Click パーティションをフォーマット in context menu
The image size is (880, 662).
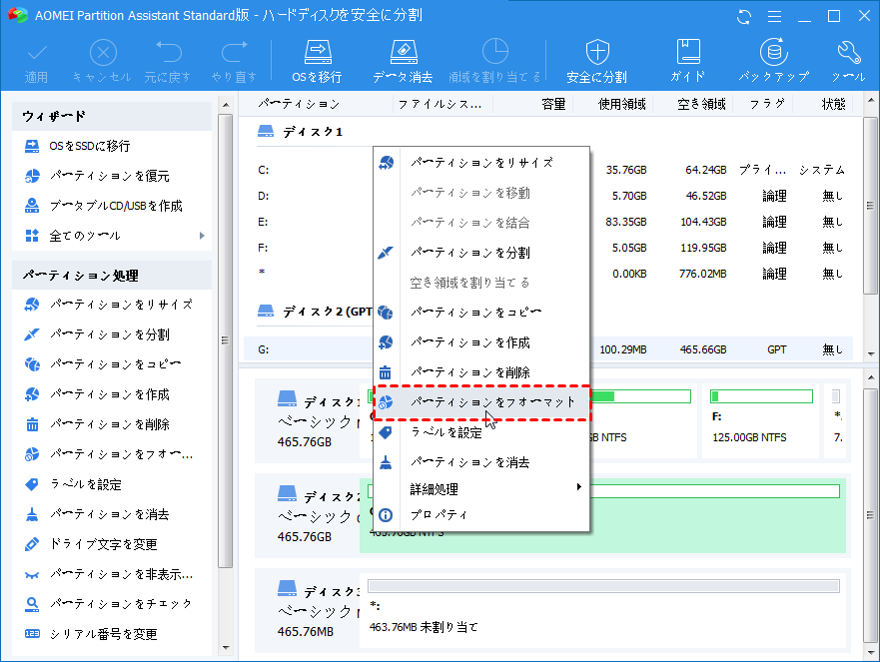(x=481, y=402)
